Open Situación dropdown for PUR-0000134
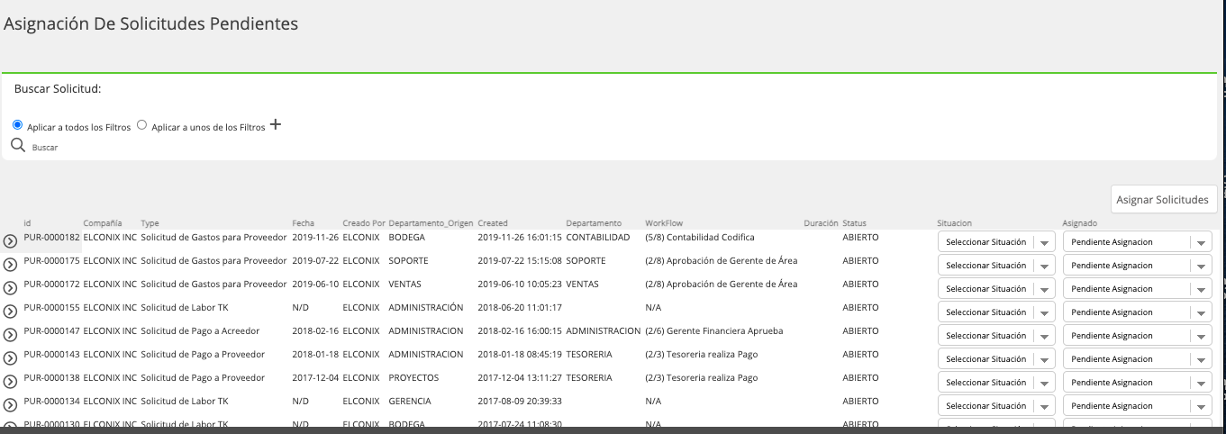The width and height of the screenshot is (1226, 434). click(997, 406)
